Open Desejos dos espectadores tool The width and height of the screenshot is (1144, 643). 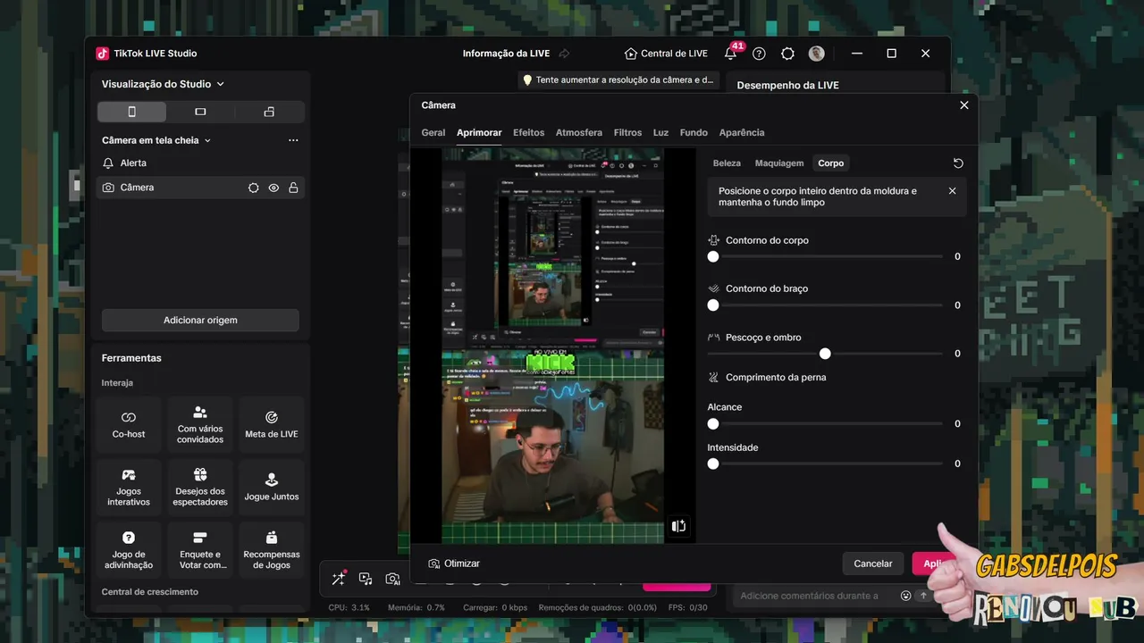point(200,488)
